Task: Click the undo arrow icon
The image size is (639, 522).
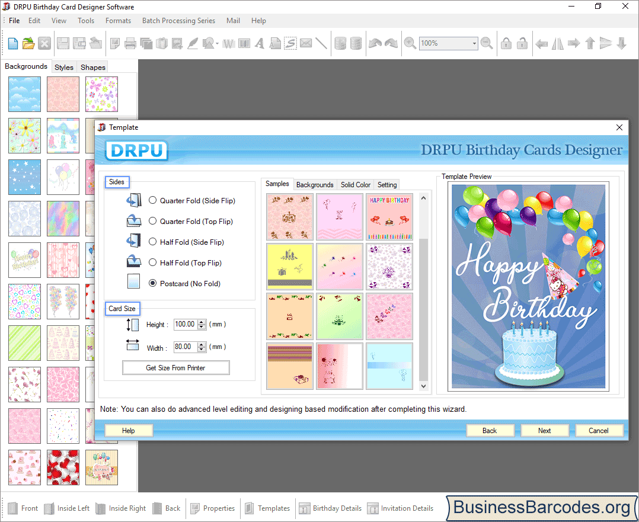Action: [375, 43]
